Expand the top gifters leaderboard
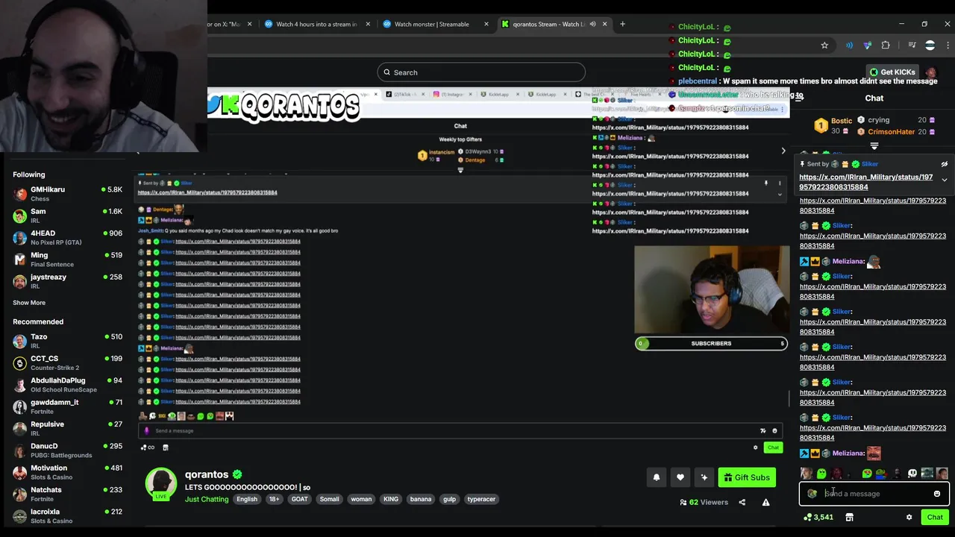 coord(874,146)
